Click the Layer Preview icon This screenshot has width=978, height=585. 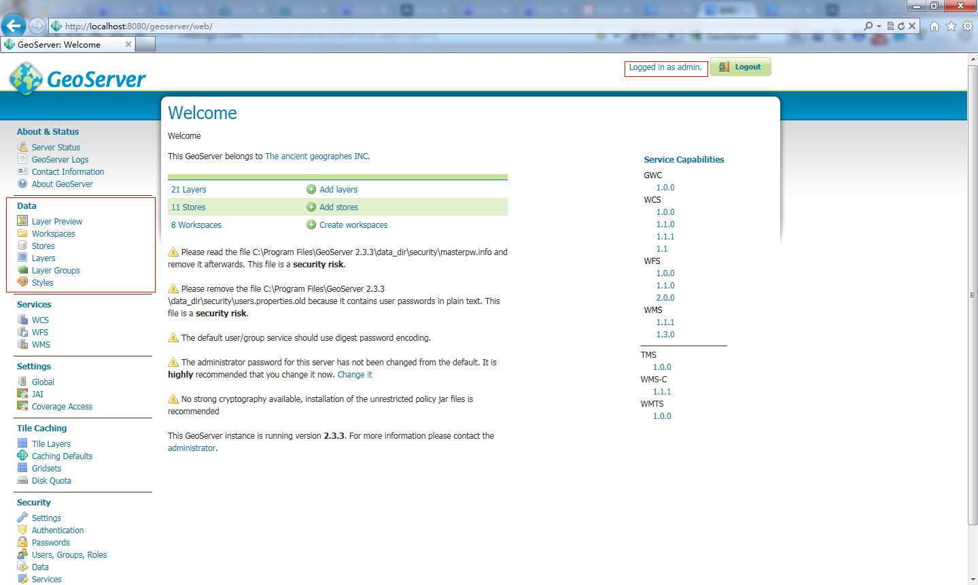22,221
